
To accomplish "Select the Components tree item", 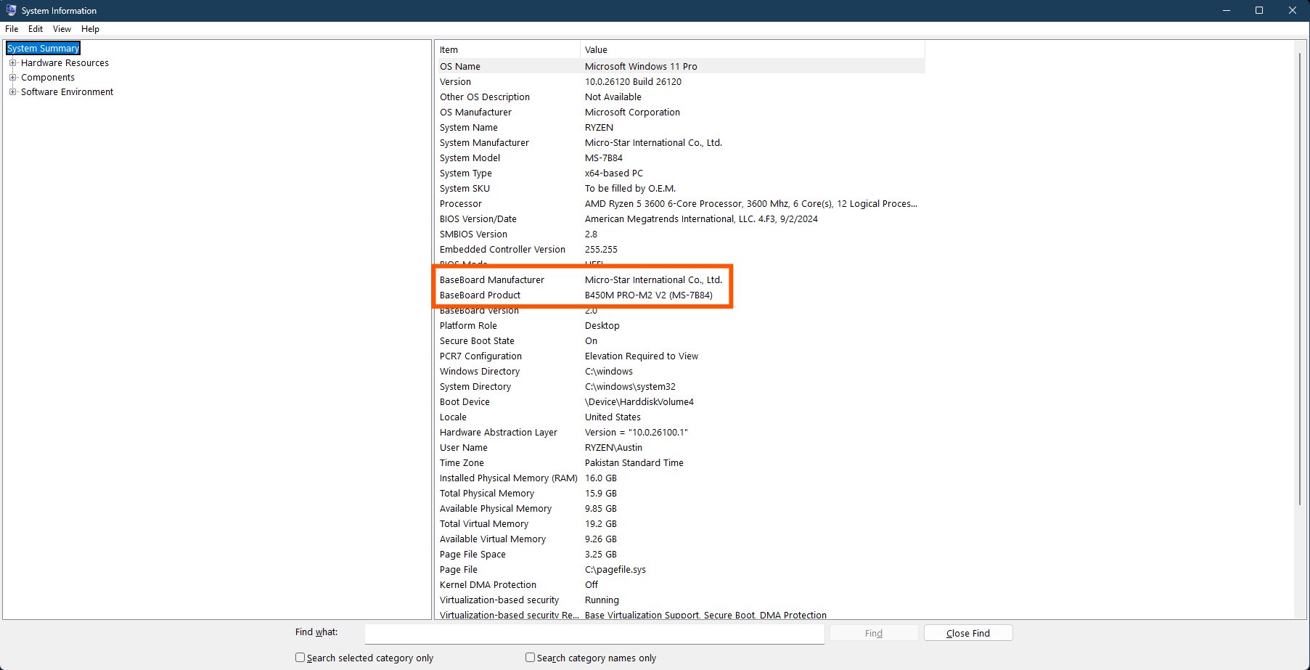I will pos(48,78).
